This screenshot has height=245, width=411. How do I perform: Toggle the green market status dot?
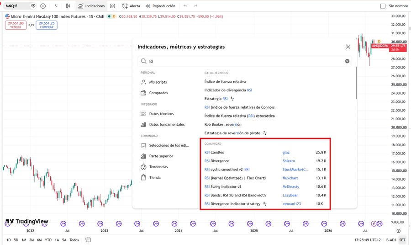[109, 16]
